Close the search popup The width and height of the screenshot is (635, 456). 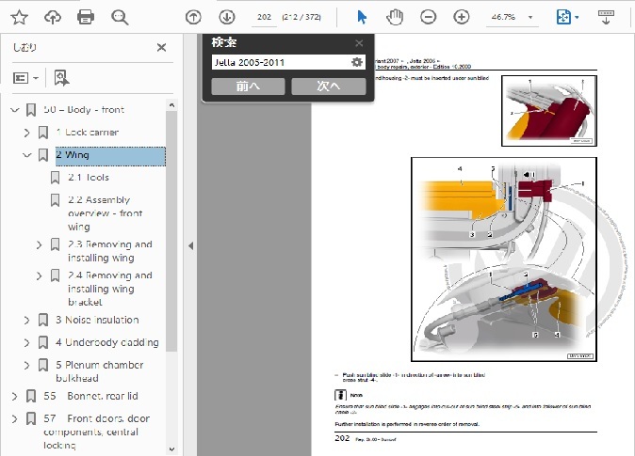pyautogui.click(x=359, y=43)
